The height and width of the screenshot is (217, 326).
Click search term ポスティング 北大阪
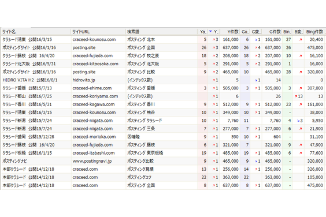tap(143, 63)
